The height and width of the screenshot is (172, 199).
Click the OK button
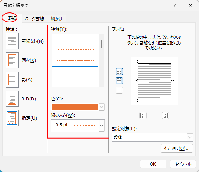[153, 164]
